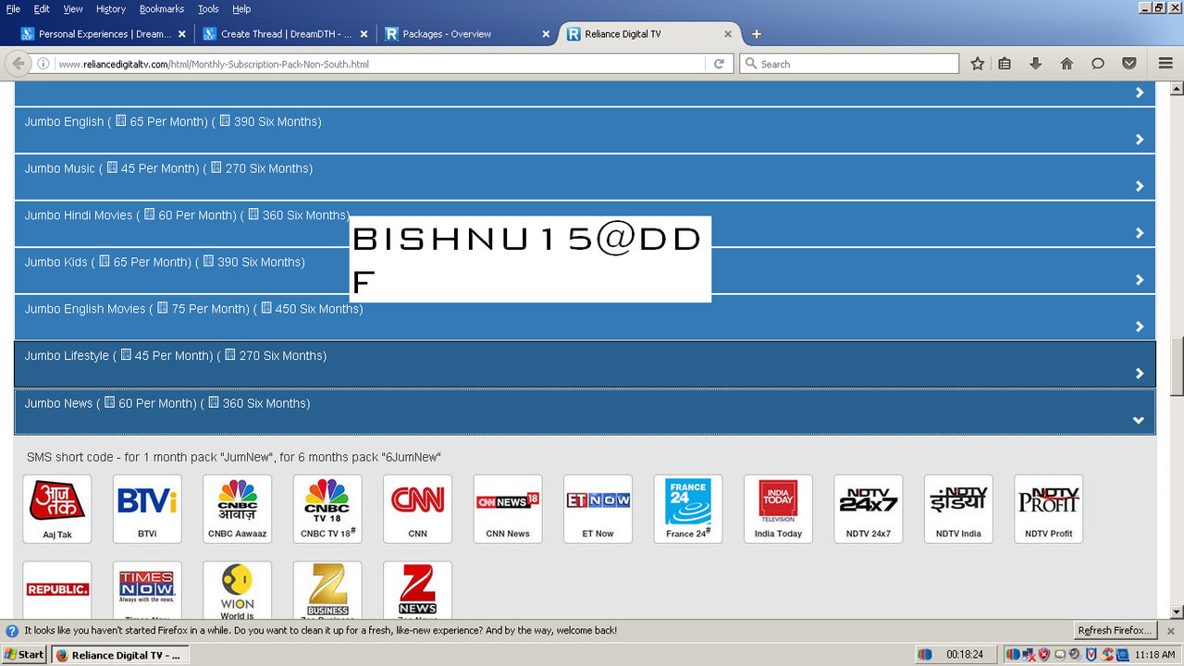The width and height of the screenshot is (1184, 666).
Task: Open the chat bubble toolbar icon
Action: point(1098,64)
